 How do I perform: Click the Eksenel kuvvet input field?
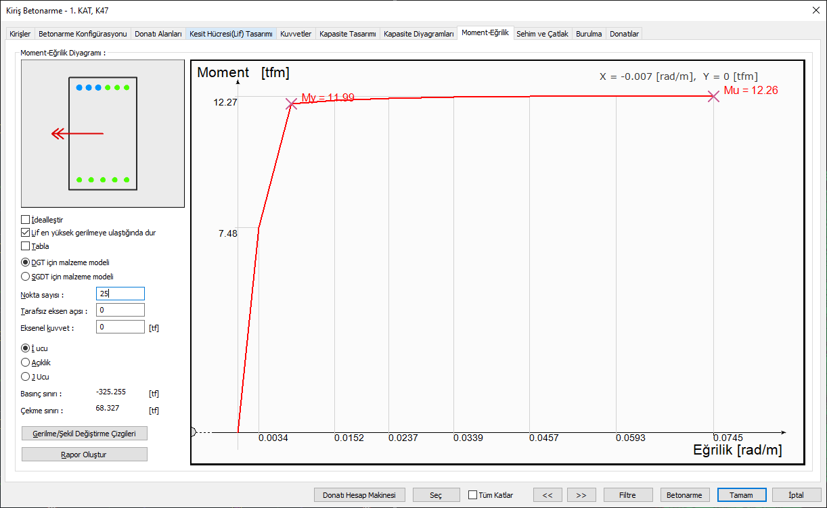(120, 327)
